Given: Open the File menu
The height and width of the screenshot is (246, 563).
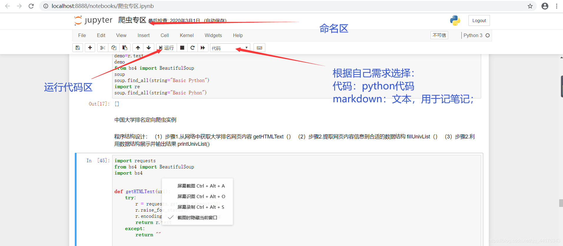Looking at the screenshot, I should [82, 35].
